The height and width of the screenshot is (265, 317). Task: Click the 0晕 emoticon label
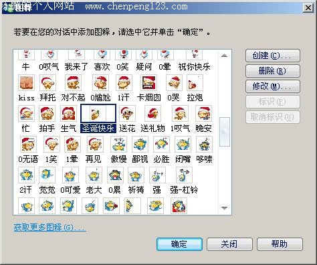pos(165,67)
